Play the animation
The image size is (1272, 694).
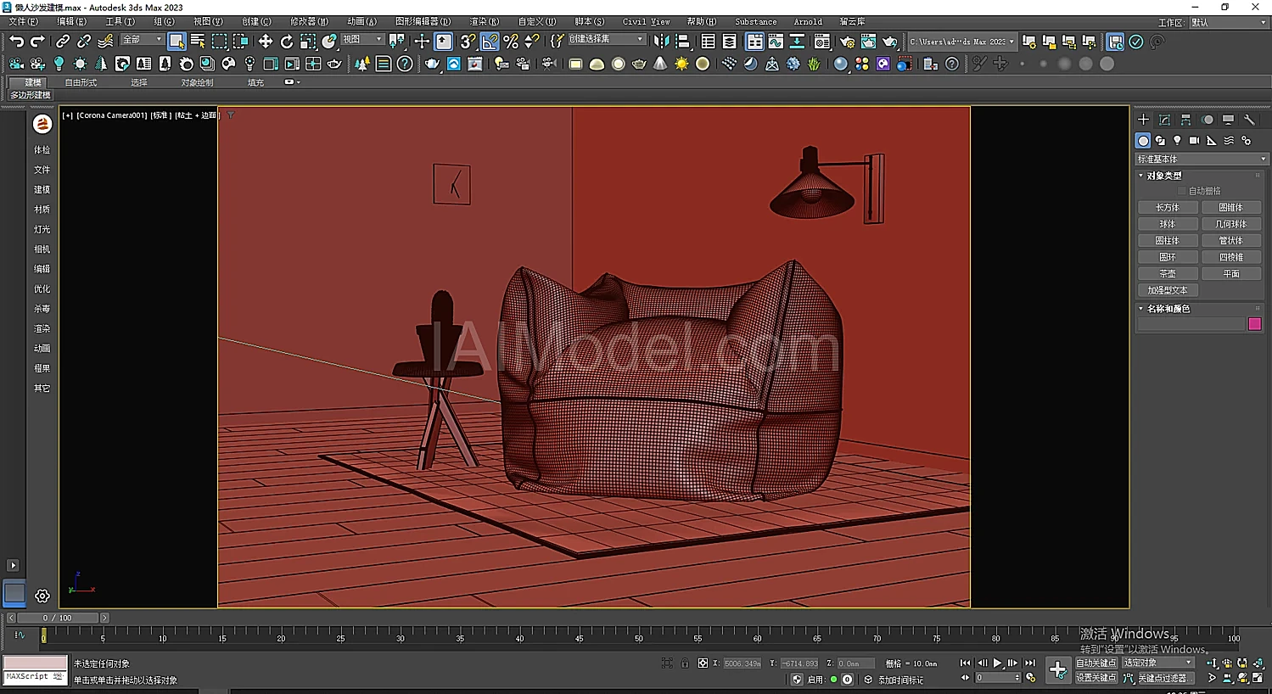point(998,663)
